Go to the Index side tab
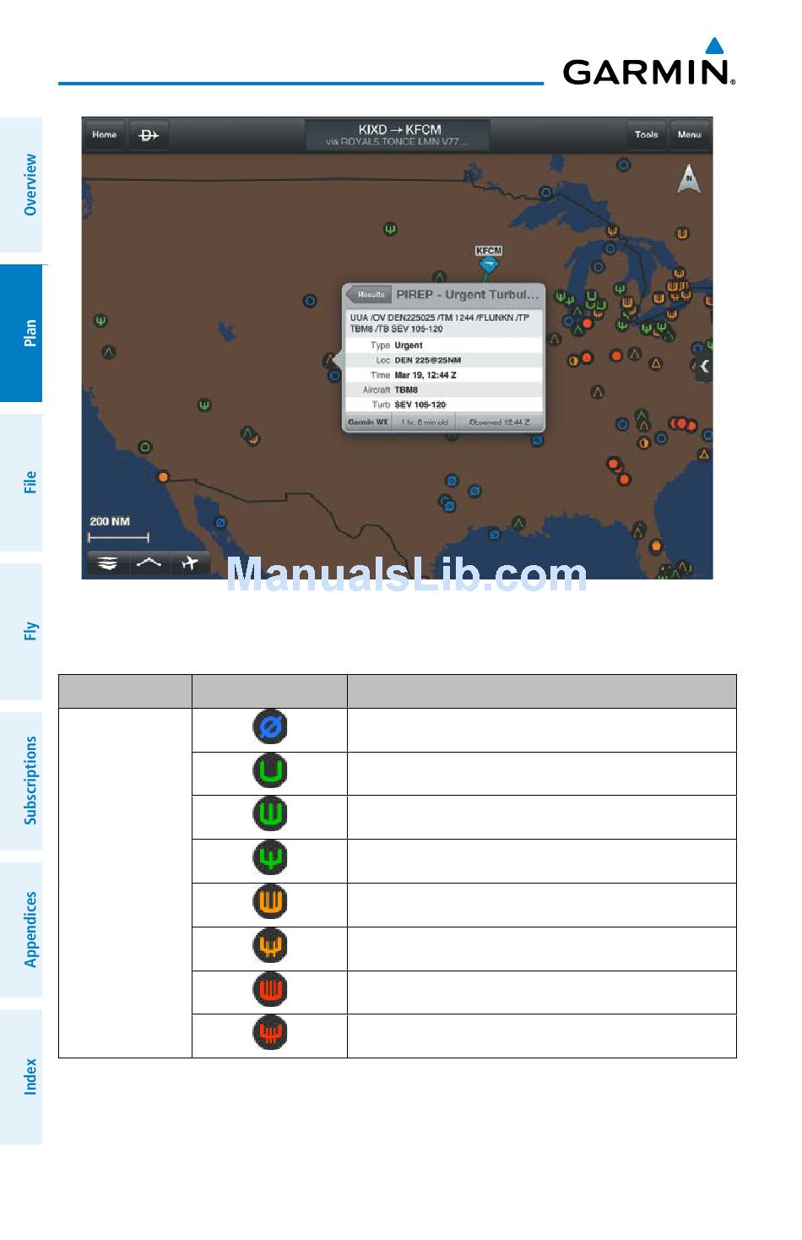 29,1077
